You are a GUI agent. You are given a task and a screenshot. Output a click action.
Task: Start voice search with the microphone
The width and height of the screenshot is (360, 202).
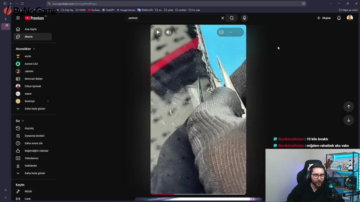[x=244, y=18]
